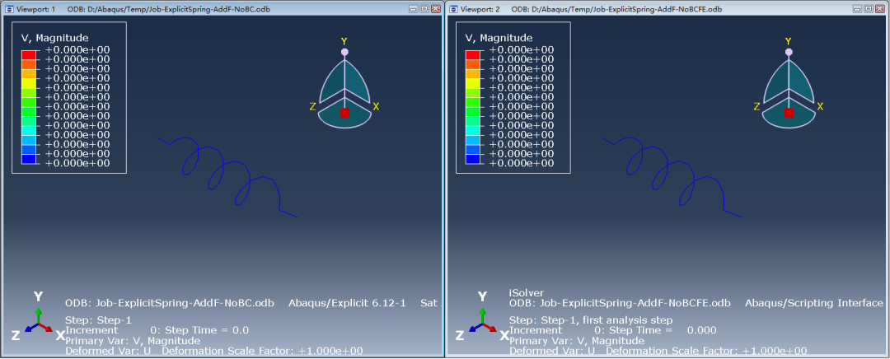Click the dark blue legend swatch in Viewport 1
This screenshot has width=890, height=359.
click(x=29, y=160)
